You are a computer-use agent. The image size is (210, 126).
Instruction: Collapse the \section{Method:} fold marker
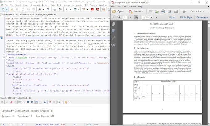click(x=4, y=55)
